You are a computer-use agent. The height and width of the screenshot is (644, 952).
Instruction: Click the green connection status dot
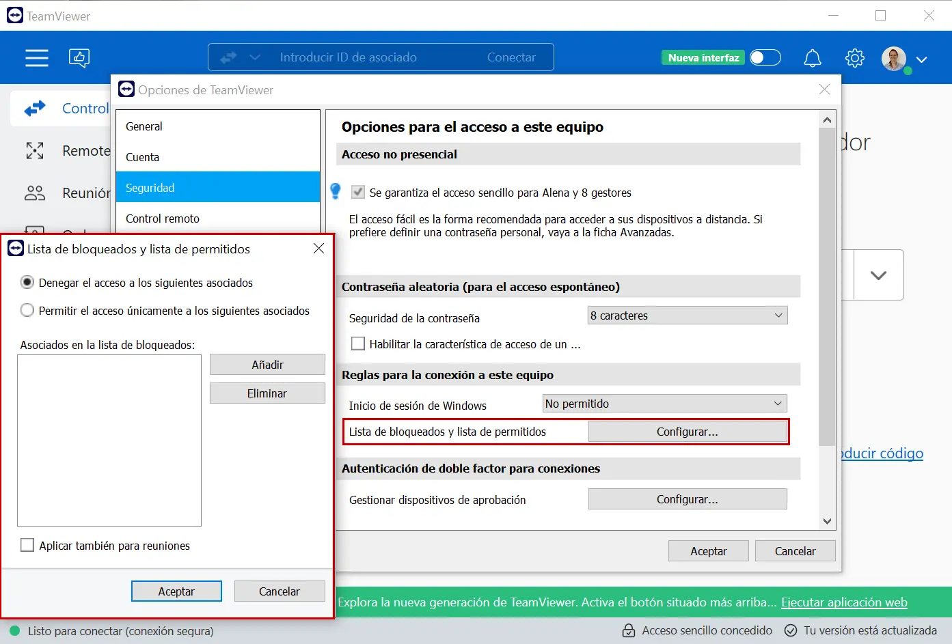14,631
